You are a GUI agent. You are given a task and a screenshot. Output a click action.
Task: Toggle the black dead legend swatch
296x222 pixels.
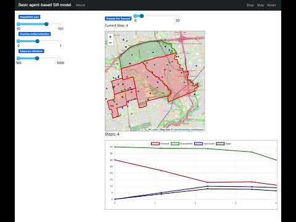click(x=220, y=144)
